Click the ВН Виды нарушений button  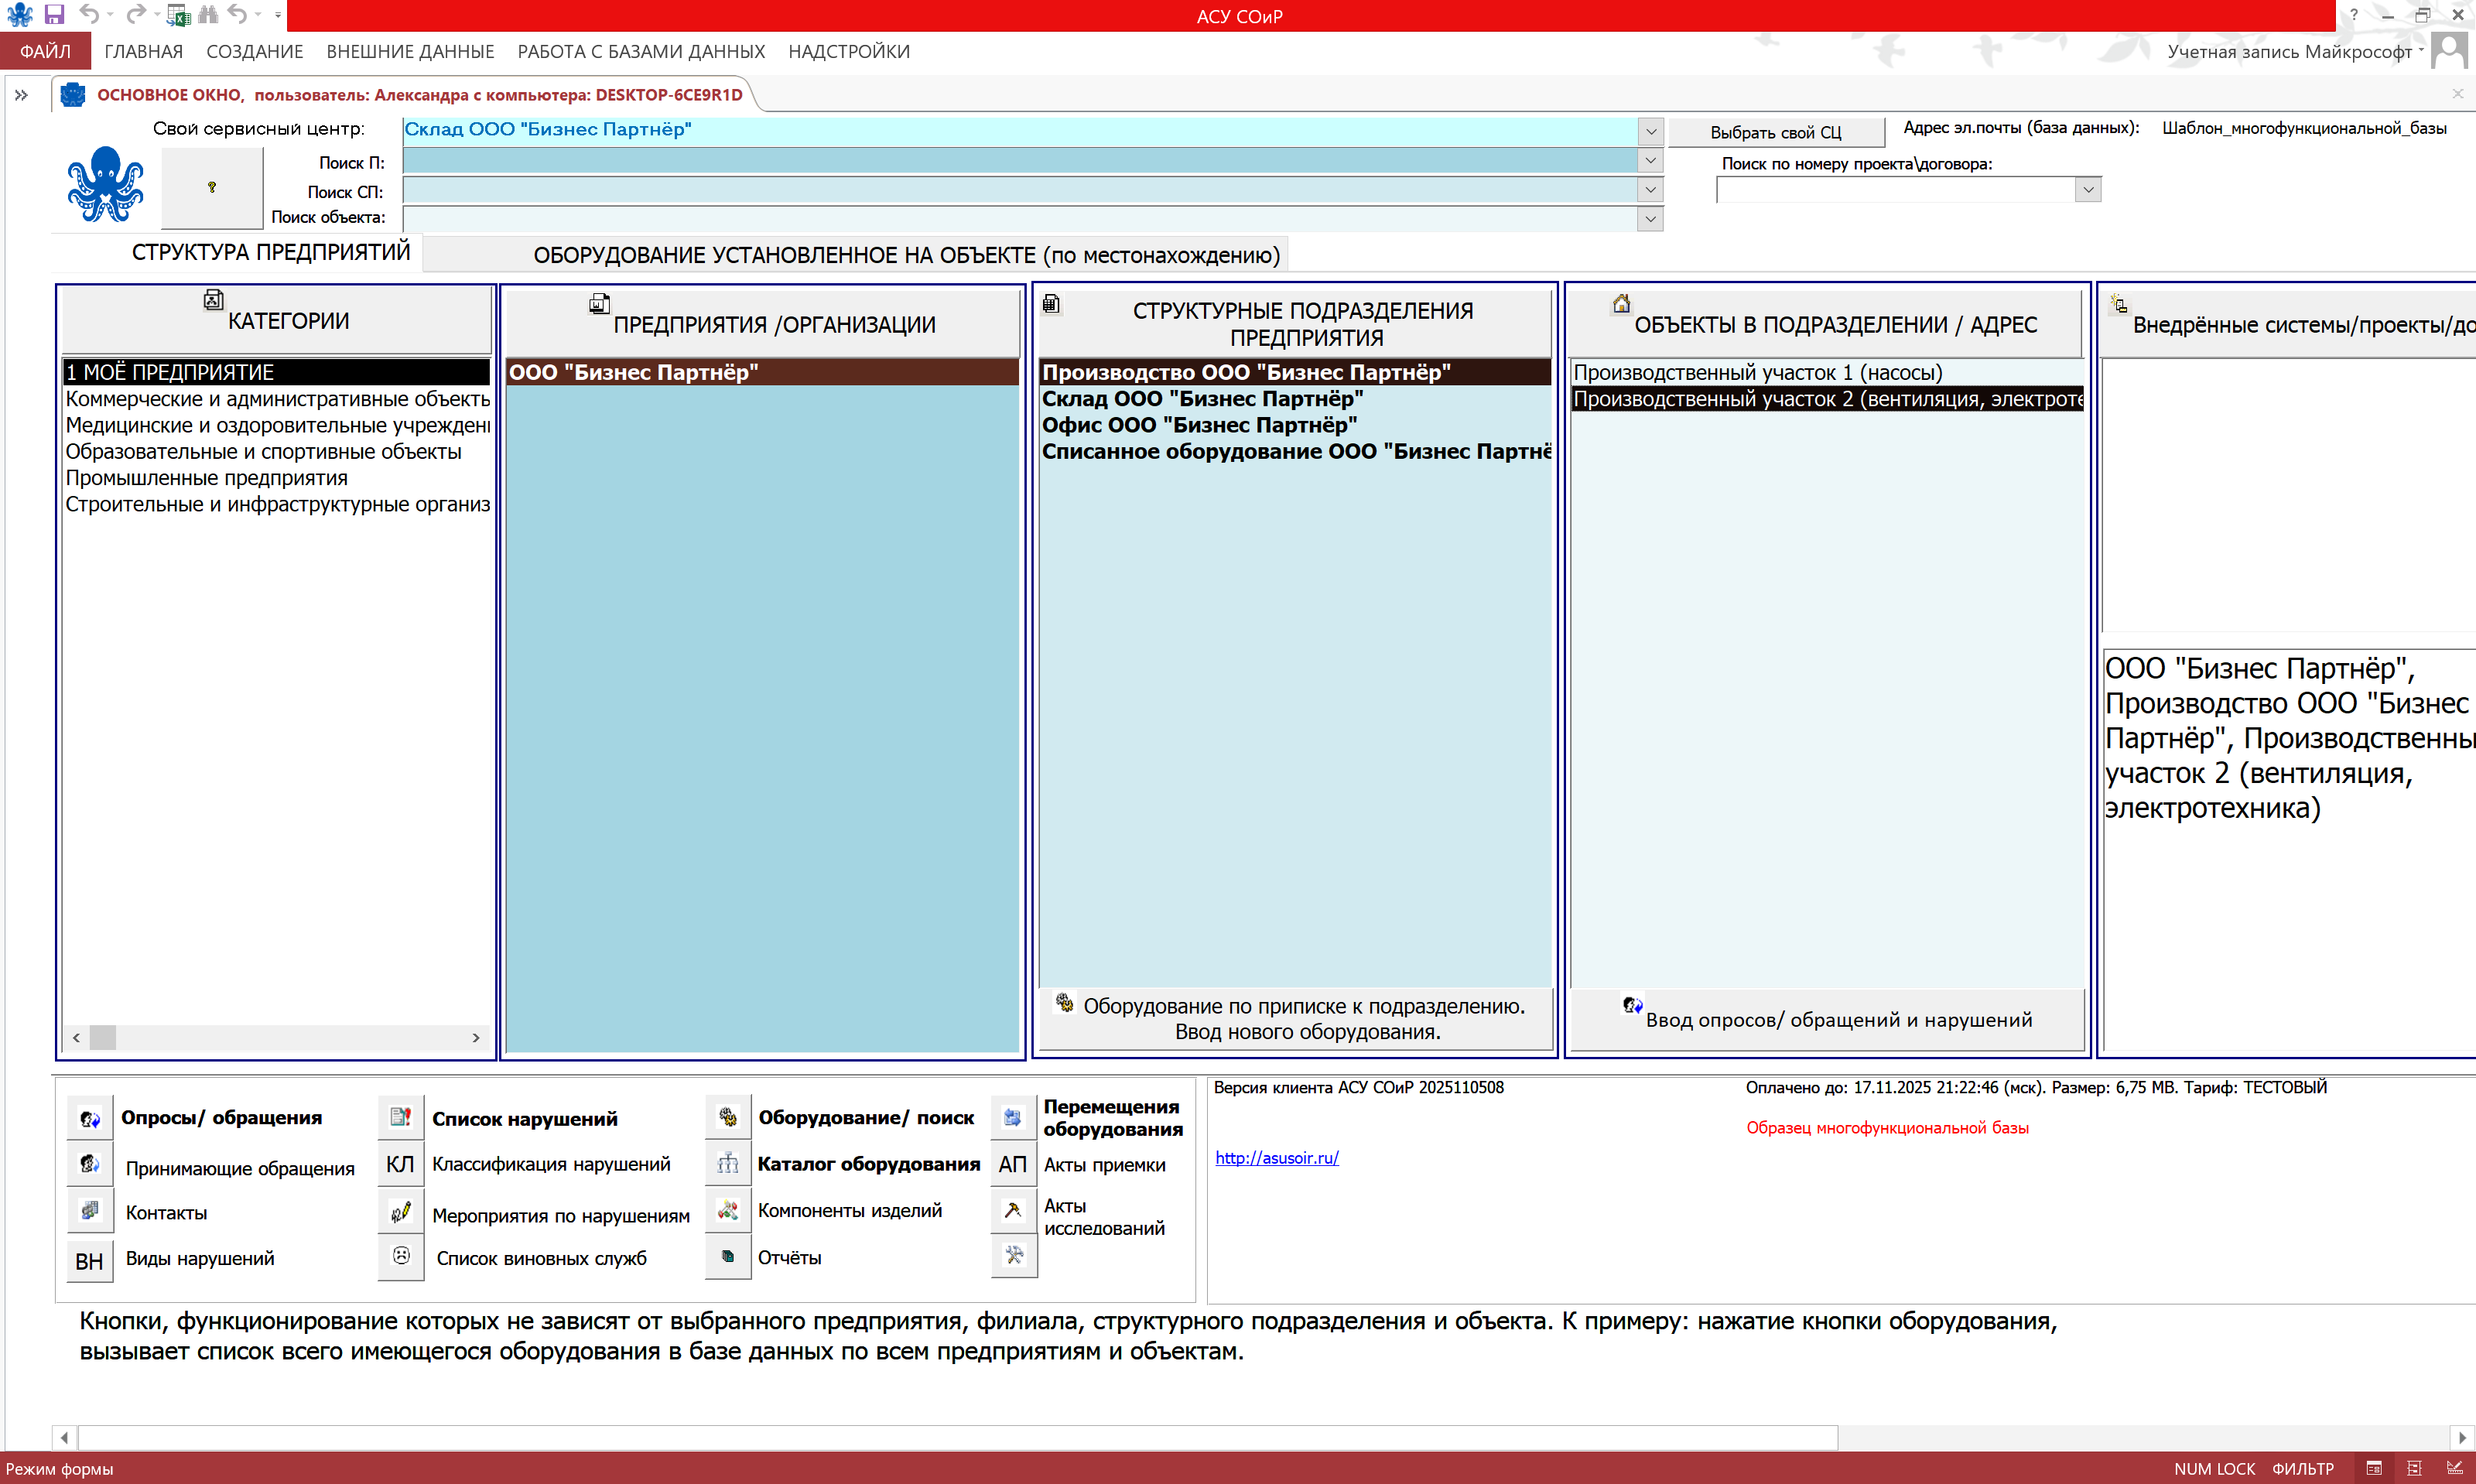89,1260
